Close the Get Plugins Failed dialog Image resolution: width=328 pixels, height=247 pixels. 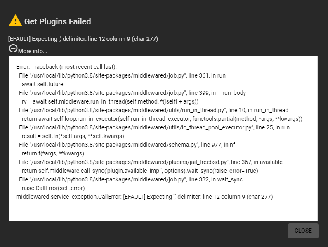coord(303,231)
